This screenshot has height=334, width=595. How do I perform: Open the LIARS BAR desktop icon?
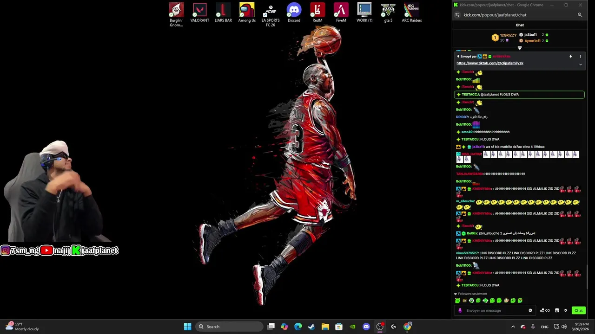click(223, 13)
